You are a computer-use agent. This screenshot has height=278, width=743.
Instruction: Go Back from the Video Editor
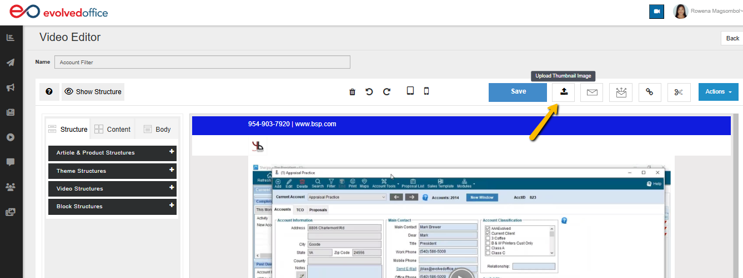(x=732, y=38)
